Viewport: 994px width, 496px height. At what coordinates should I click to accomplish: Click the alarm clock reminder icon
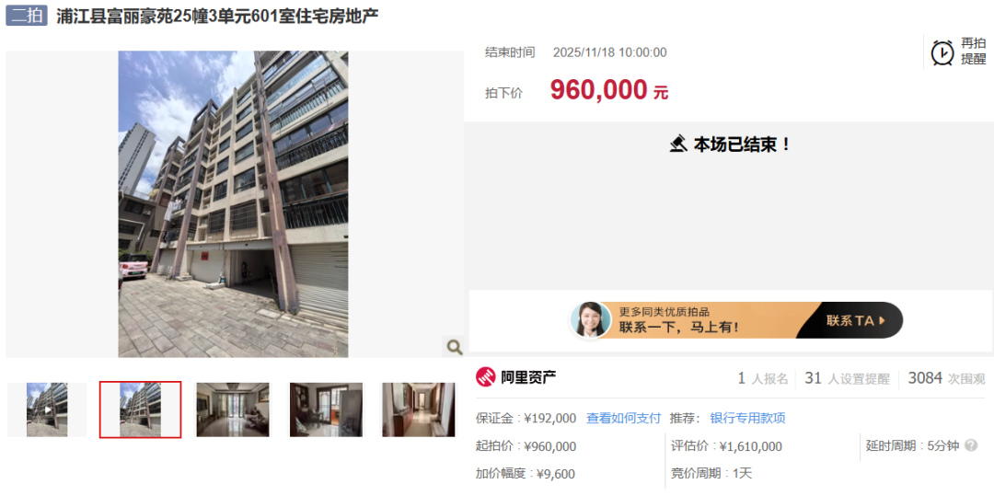point(942,52)
